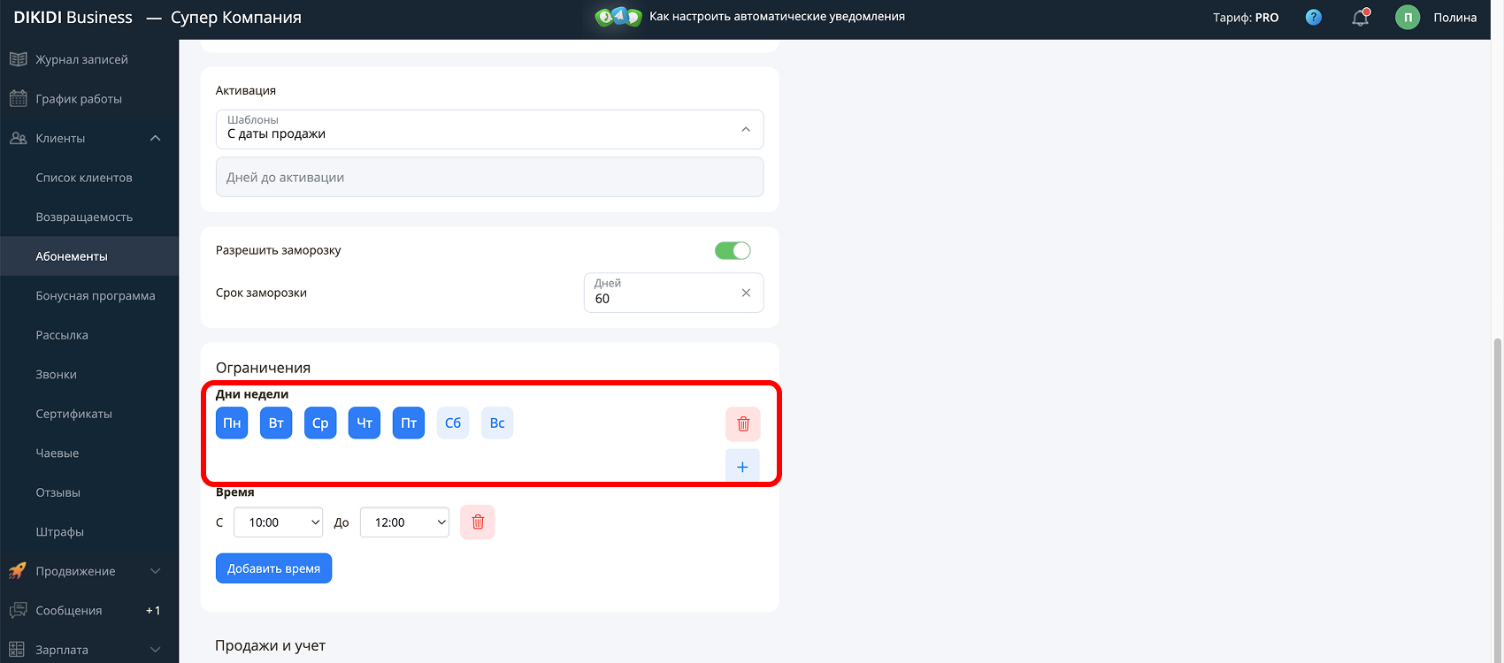1504x663 pixels.
Task: Expand the Зарплата menu chevron
Action: click(x=156, y=650)
